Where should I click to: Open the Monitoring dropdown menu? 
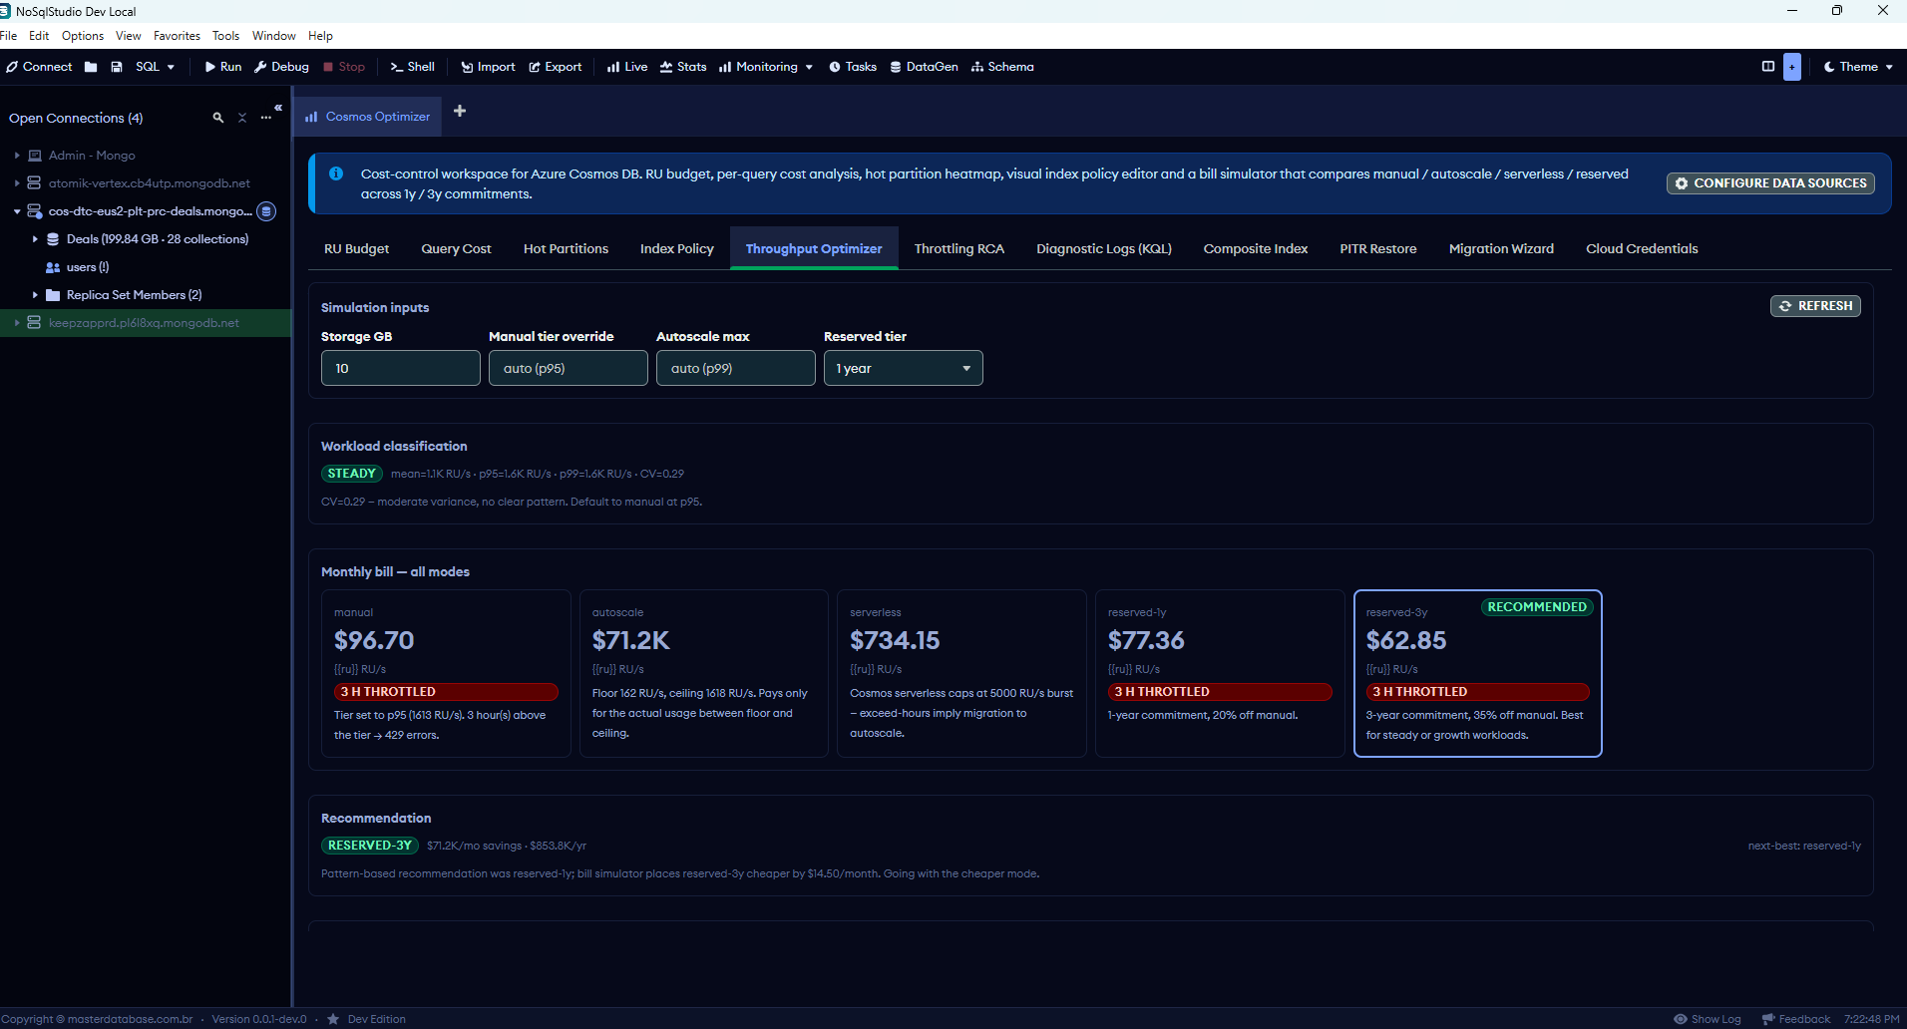[766, 67]
